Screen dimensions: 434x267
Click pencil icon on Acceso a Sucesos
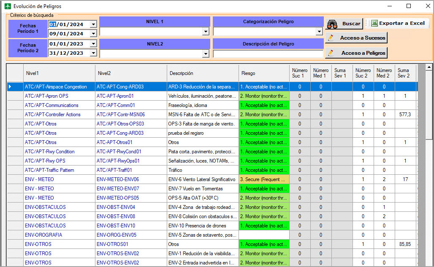[331, 38]
